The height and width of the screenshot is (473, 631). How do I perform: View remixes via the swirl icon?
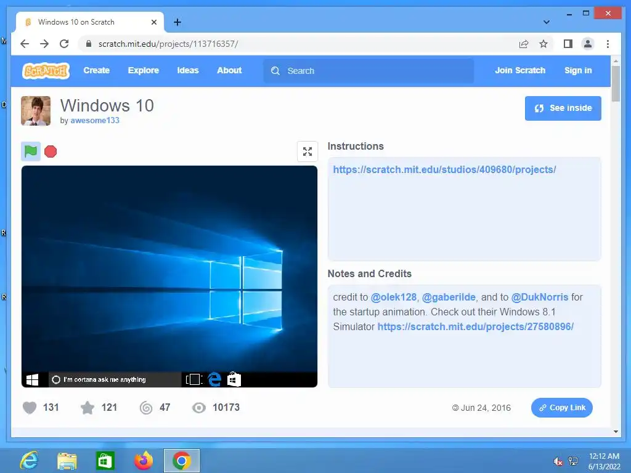146,408
